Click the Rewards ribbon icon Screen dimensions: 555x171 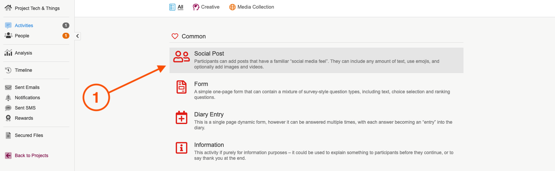click(x=8, y=118)
